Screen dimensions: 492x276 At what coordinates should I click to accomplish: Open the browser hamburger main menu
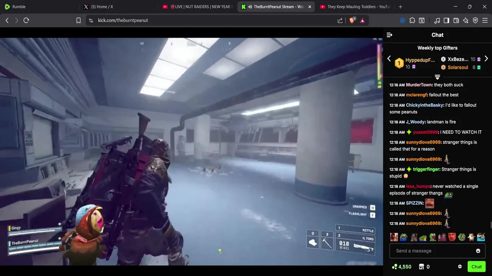pos(485,20)
